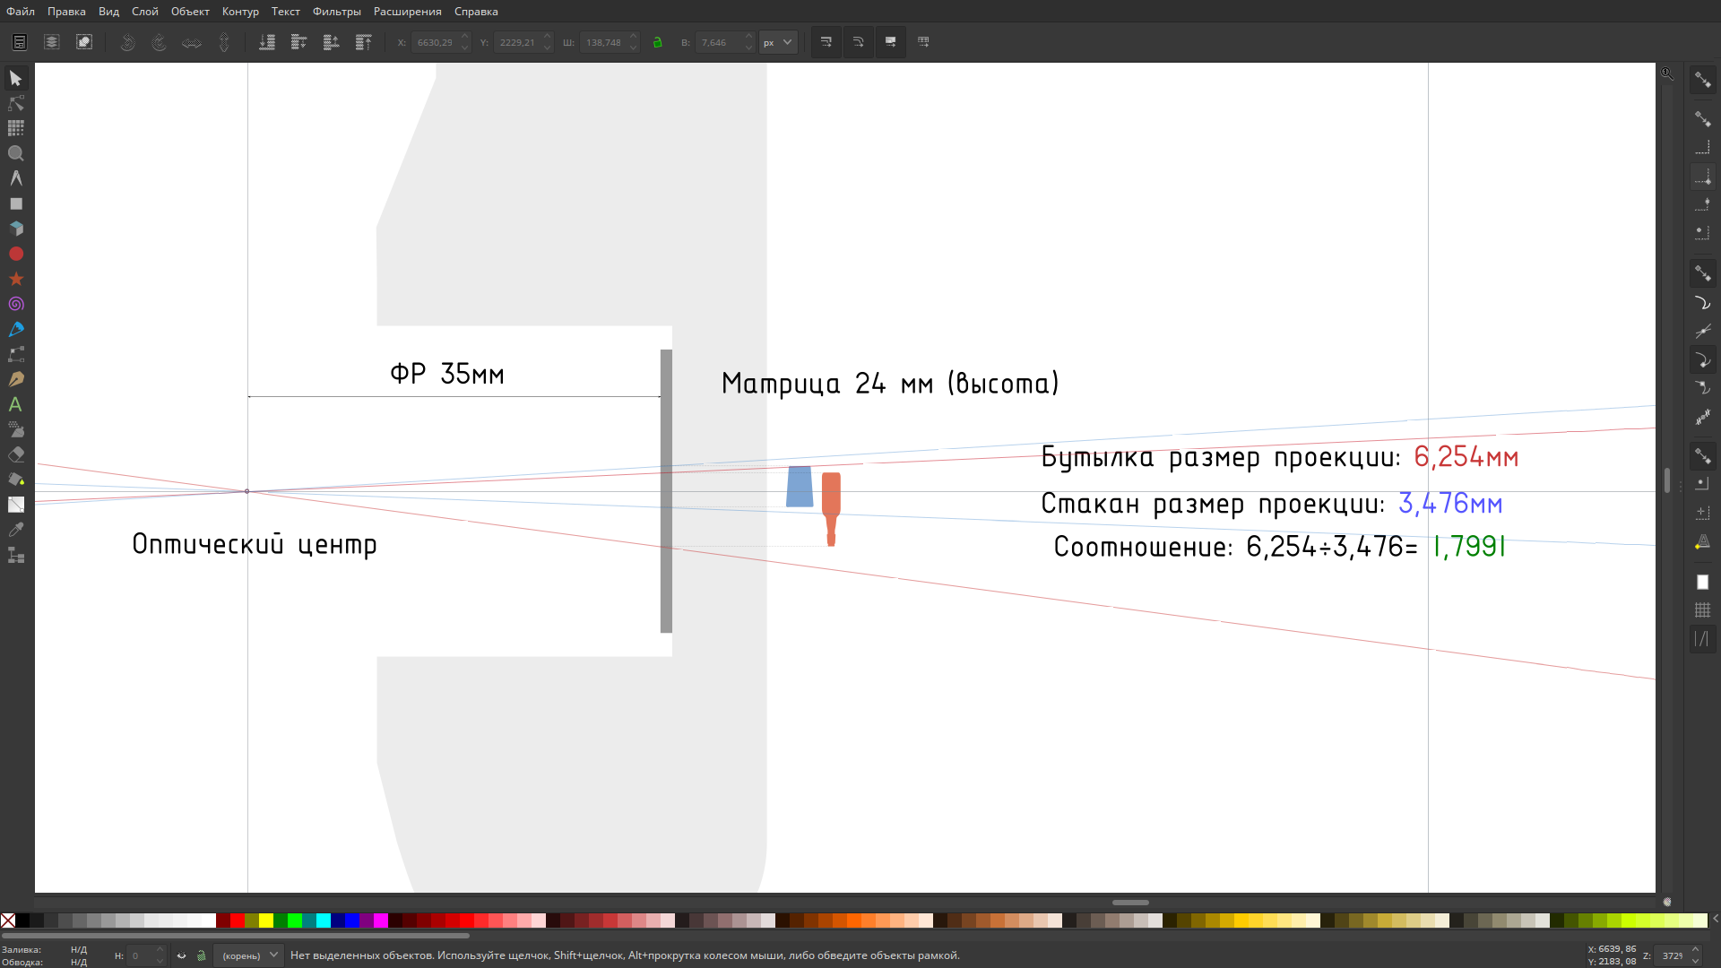This screenshot has width=1721, height=968.
Task: Select the Node editing tool
Action: coord(15,104)
